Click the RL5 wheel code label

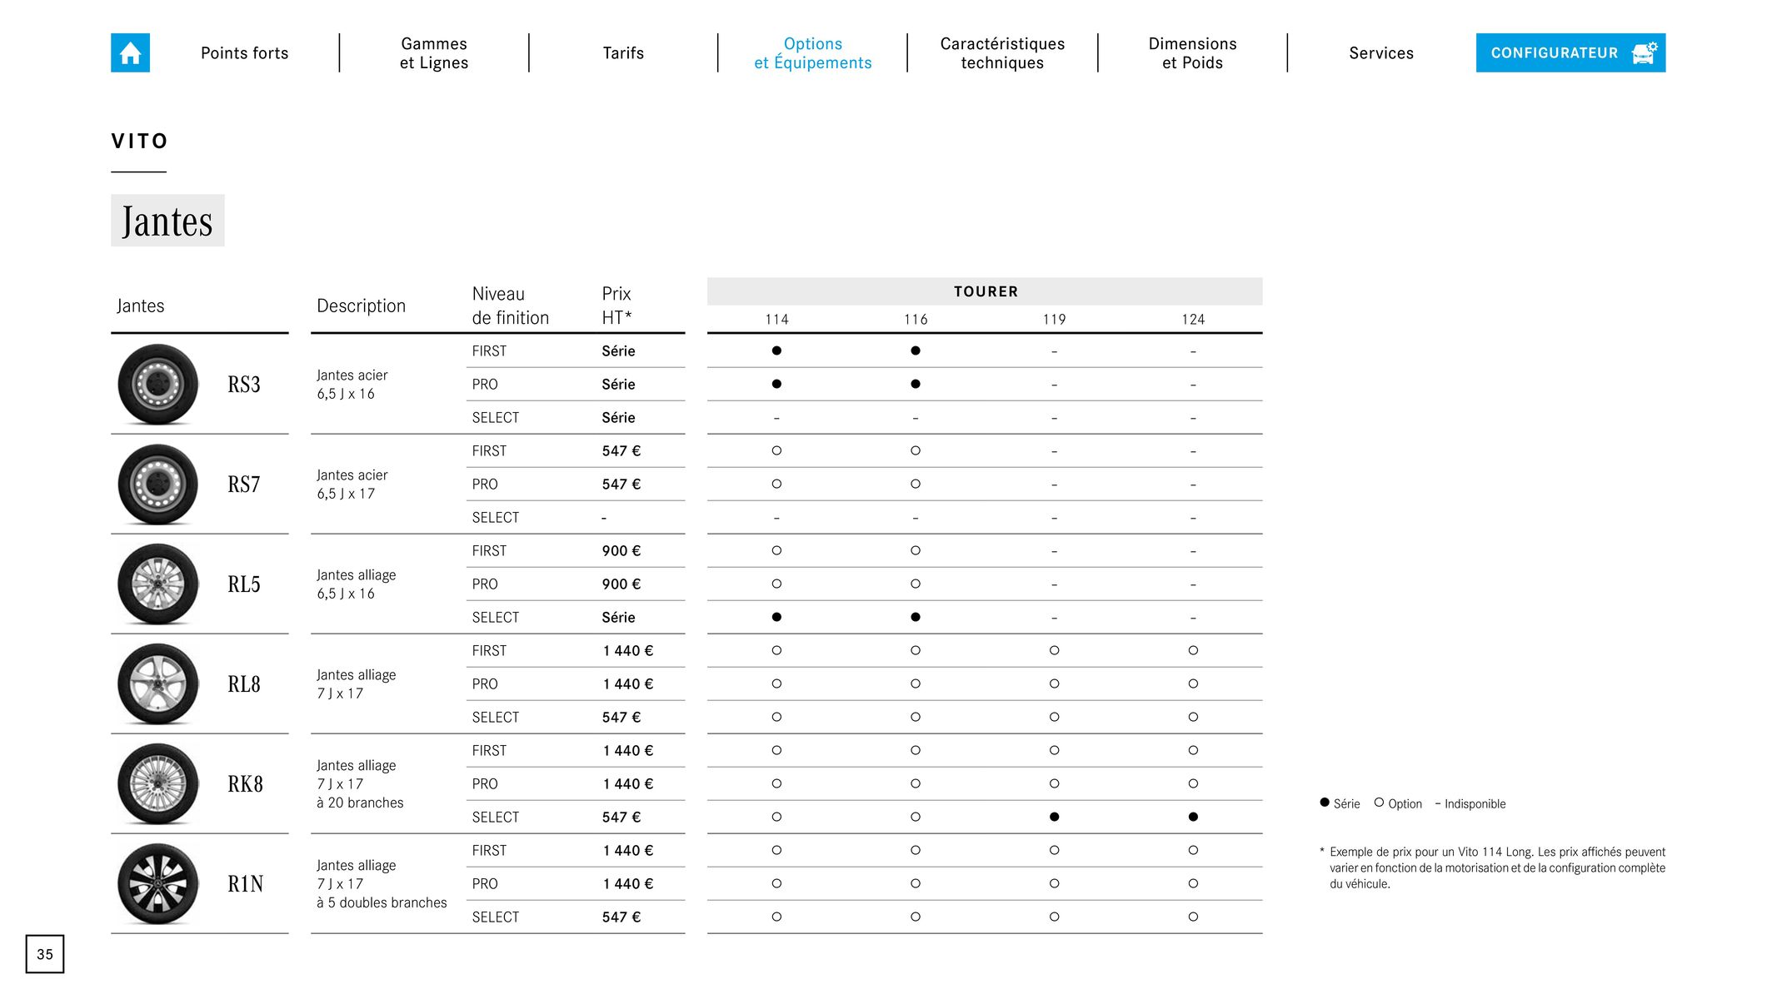click(x=244, y=584)
